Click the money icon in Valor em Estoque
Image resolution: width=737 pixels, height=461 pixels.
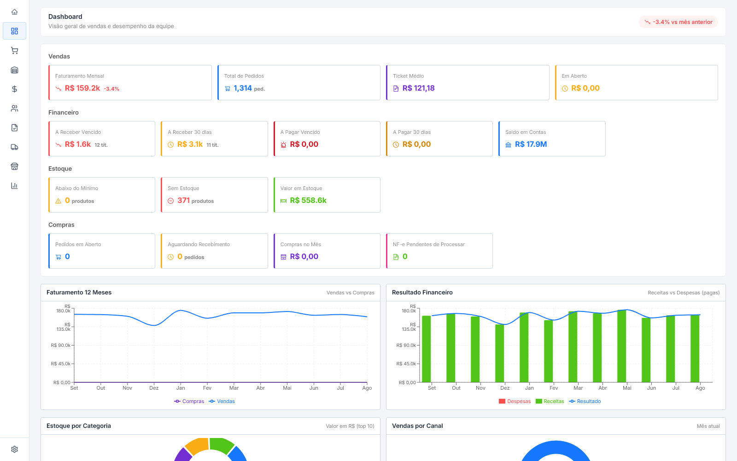point(283,201)
